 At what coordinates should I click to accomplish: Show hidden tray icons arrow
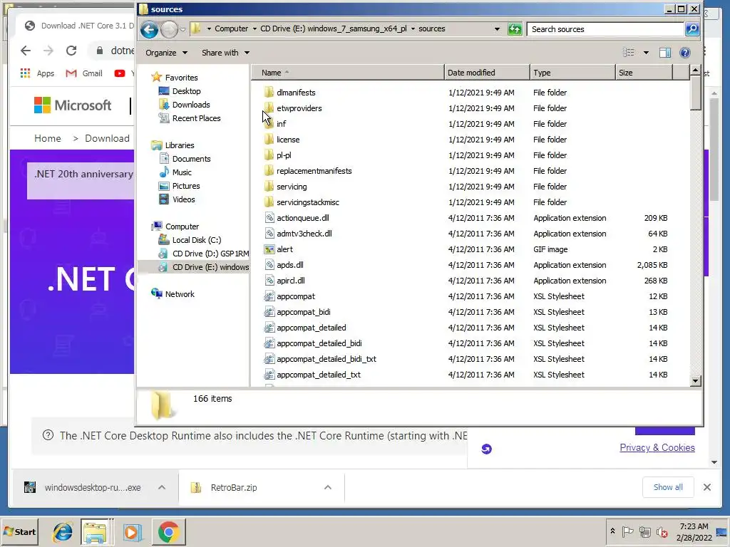click(x=612, y=531)
